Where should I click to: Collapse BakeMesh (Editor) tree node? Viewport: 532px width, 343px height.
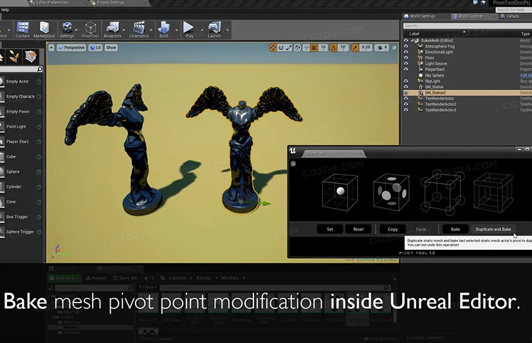click(x=412, y=40)
